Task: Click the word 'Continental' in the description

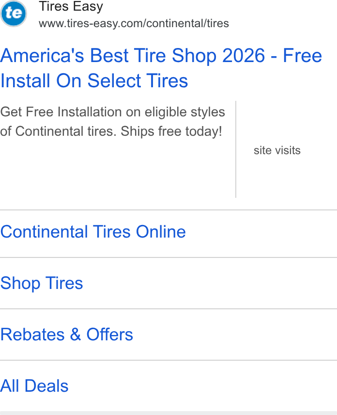Action: pos(49,131)
